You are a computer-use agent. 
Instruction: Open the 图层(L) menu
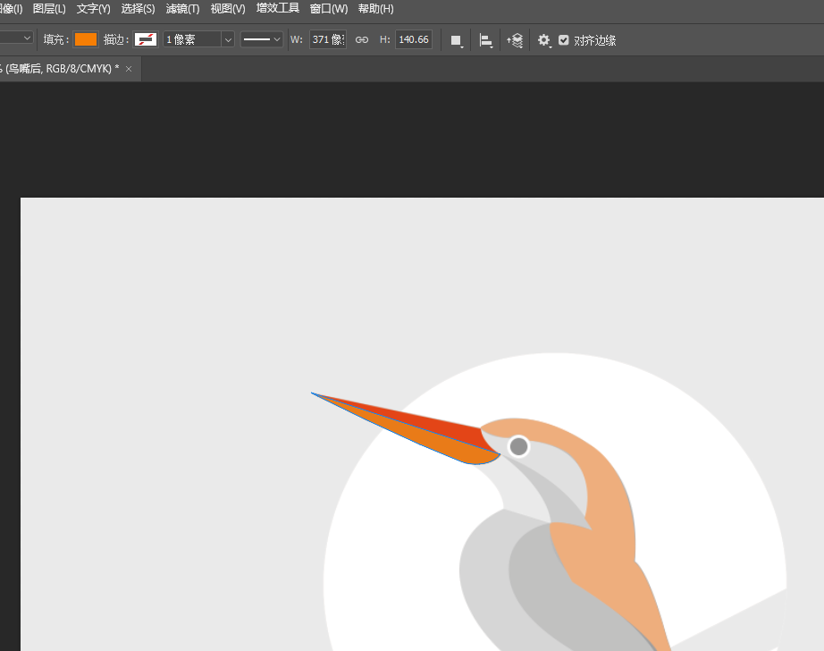[49, 9]
